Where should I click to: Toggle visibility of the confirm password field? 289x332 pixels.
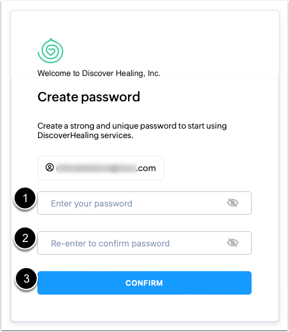[233, 243]
